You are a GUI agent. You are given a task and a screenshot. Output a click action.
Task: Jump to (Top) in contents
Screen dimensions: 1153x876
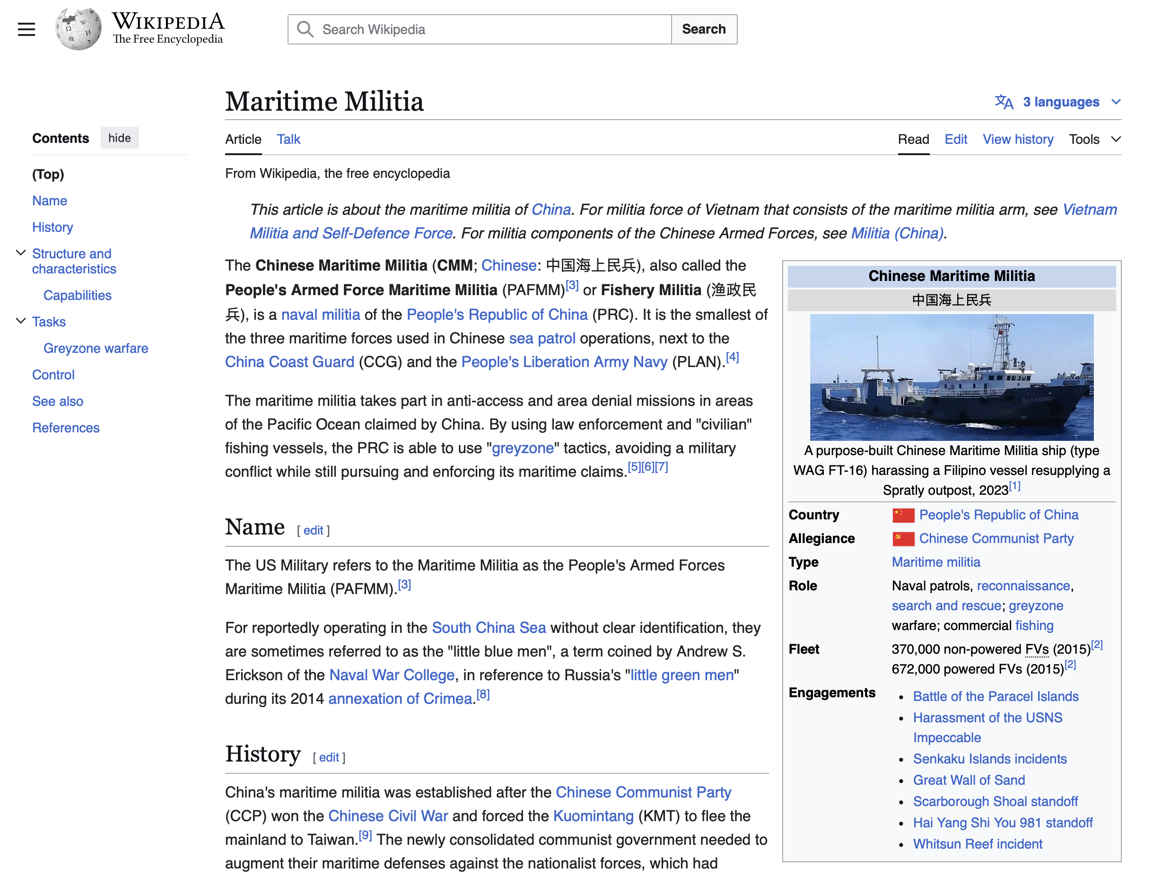(x=48, y=174)
